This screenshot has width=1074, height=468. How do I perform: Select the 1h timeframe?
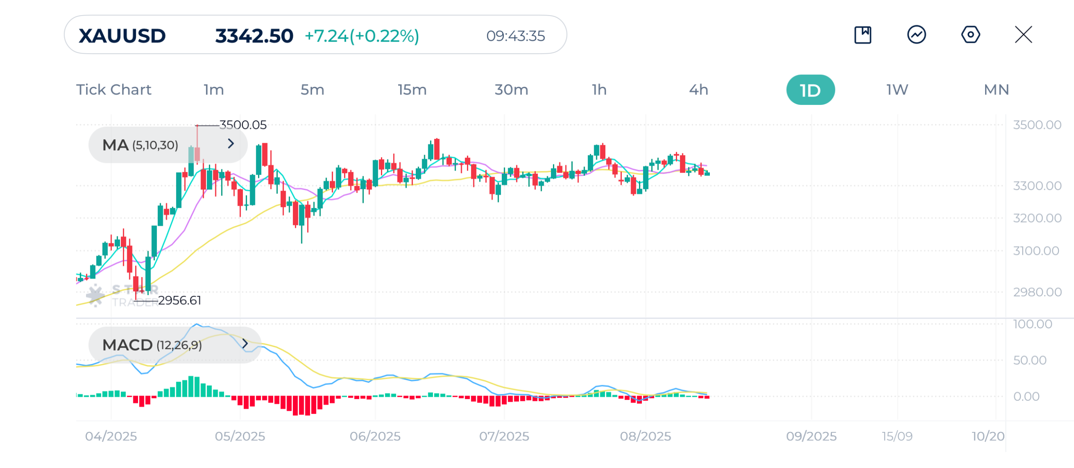[x=599, y=90]
